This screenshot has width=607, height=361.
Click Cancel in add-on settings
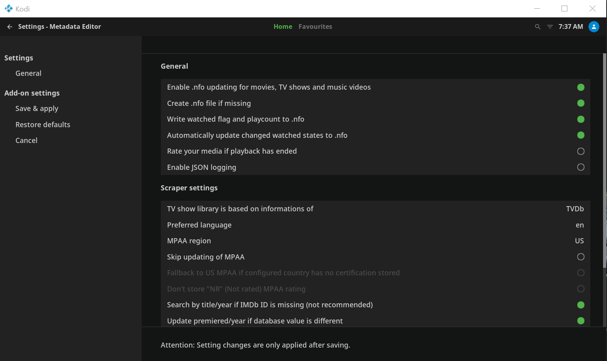tap(27, 141)
